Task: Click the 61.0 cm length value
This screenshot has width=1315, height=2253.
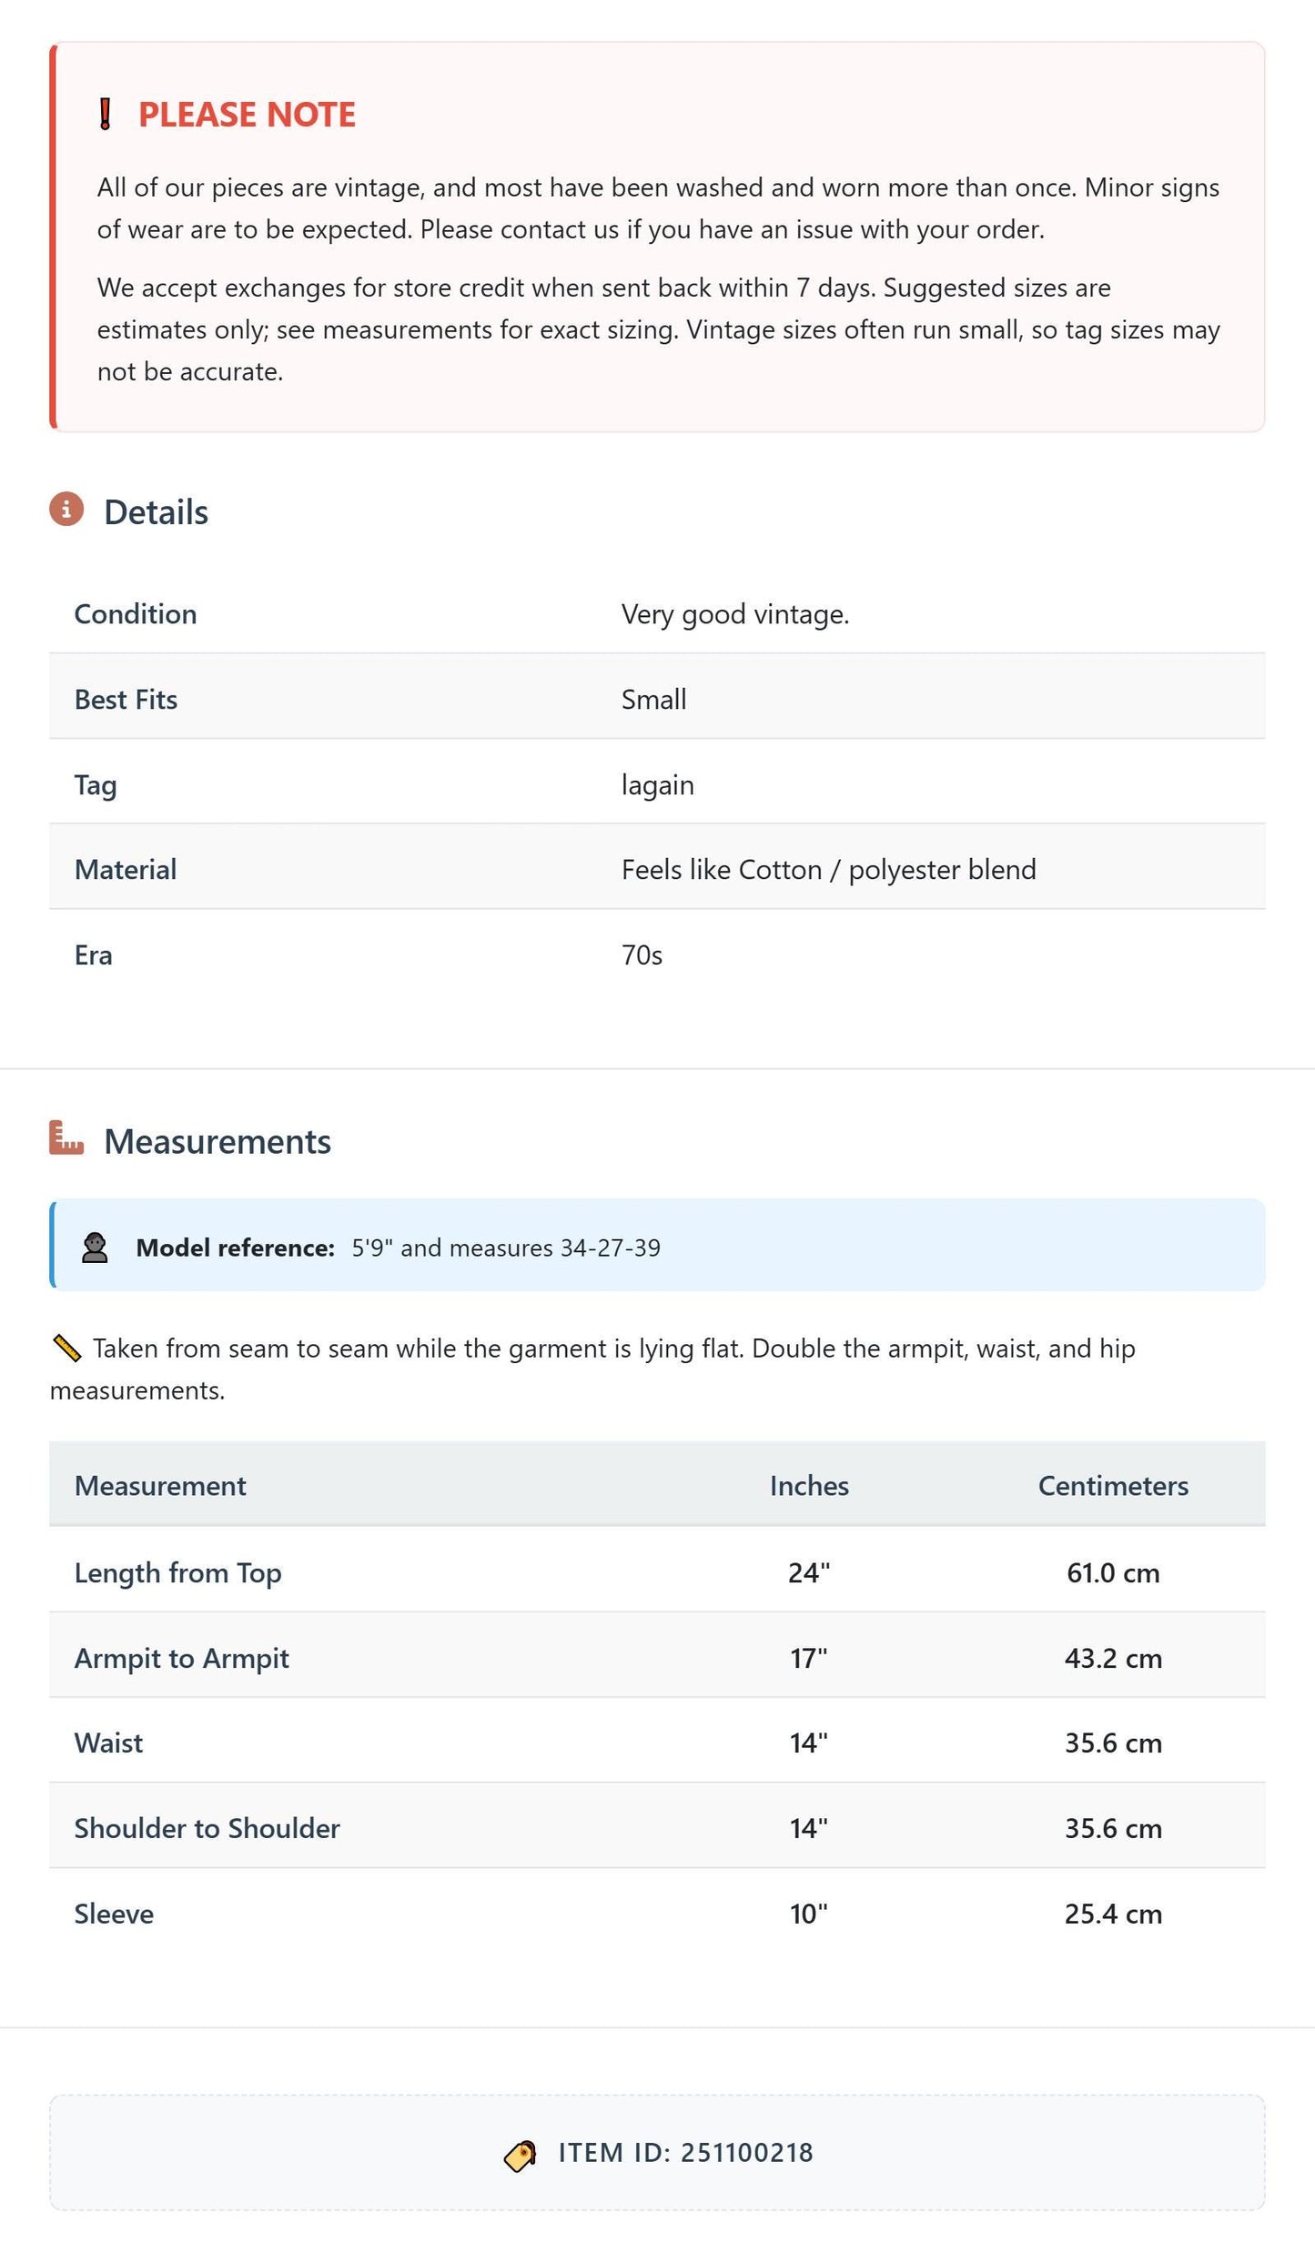Action: click(1113, 1572)
